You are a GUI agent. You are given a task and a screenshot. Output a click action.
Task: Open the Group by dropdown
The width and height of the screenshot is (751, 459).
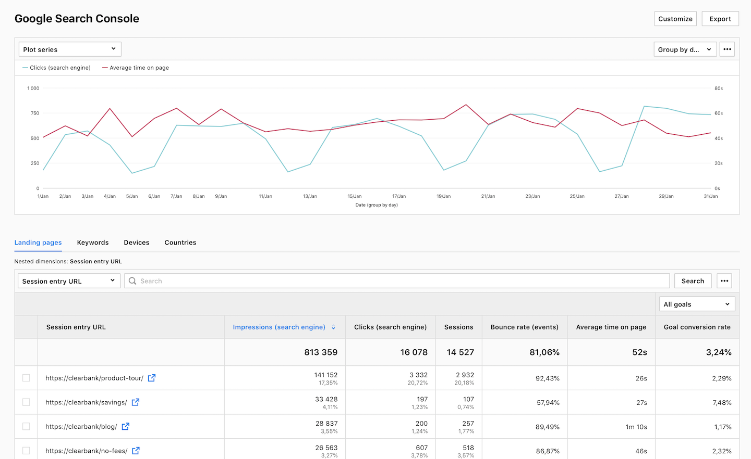(685, 49)
